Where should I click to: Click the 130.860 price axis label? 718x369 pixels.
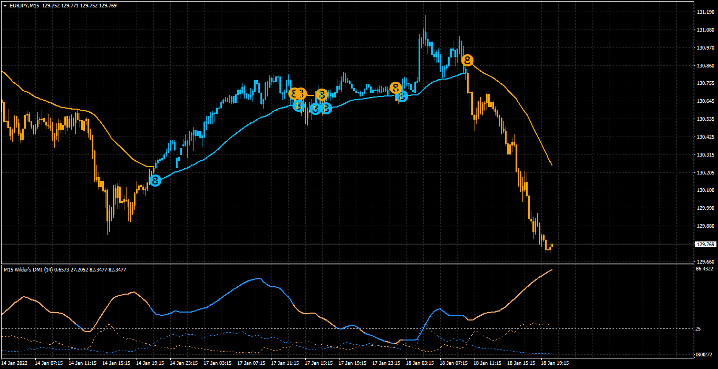coord(705,66)
